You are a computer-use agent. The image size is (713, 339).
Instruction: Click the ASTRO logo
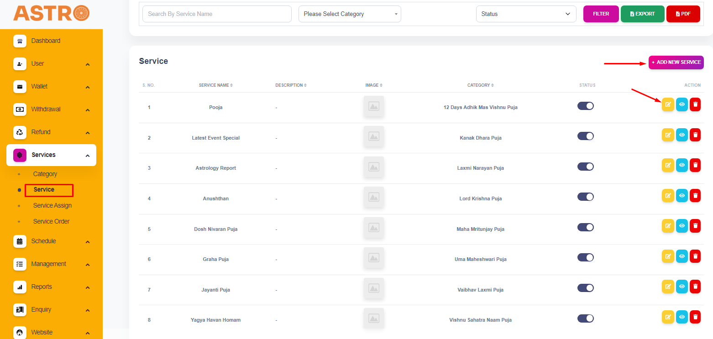[51, 13]
